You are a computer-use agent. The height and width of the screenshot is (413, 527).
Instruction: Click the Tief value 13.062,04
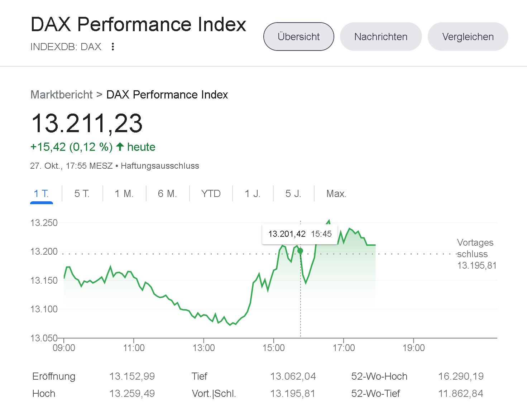(293, 376)
